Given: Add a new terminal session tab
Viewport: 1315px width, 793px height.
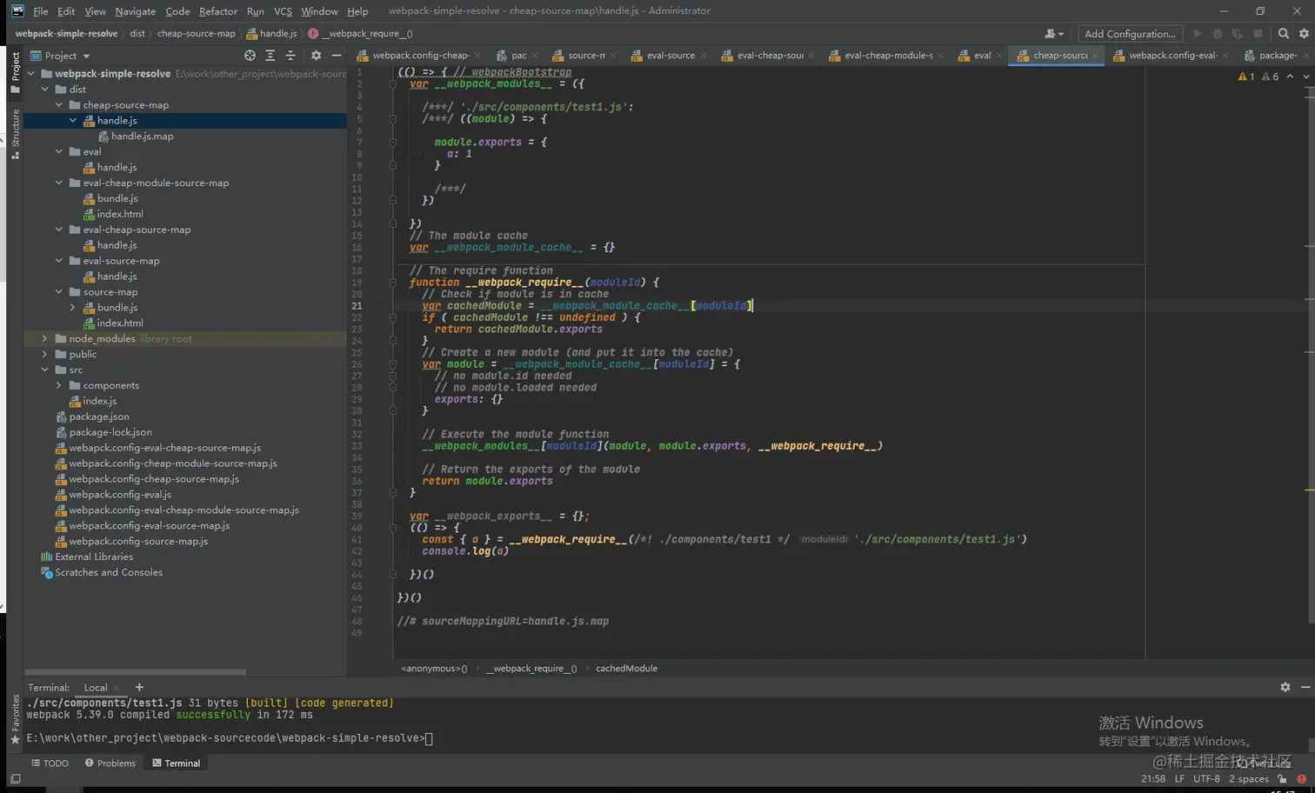Looking at the screenshot, I should pos(139,687).
